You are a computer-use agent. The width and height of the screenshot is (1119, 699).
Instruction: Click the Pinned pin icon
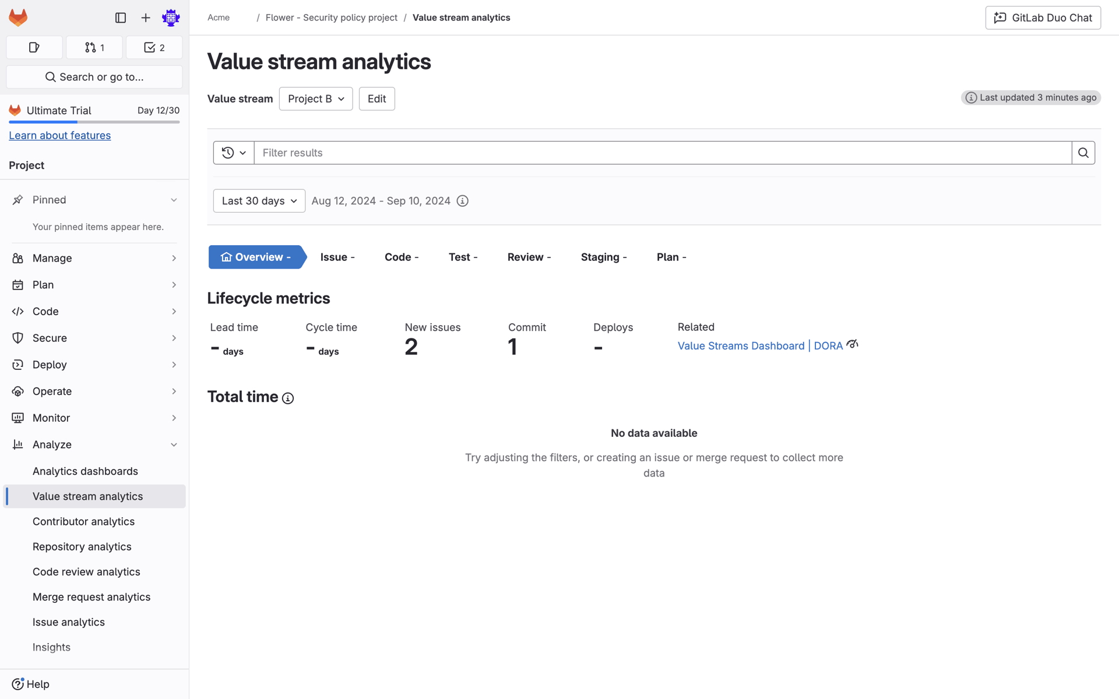pyautogui.click(x=18, y=200)
